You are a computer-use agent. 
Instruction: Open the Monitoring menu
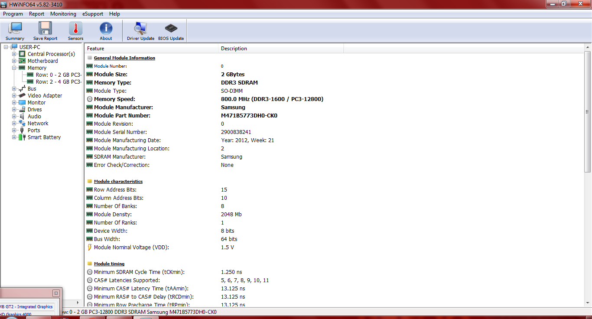click(63, 14)
